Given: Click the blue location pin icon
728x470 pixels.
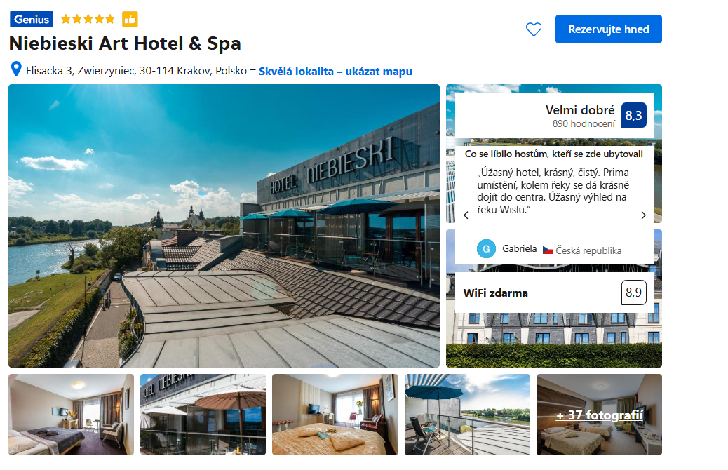Looking at the screenshot, I should (16, 69).
